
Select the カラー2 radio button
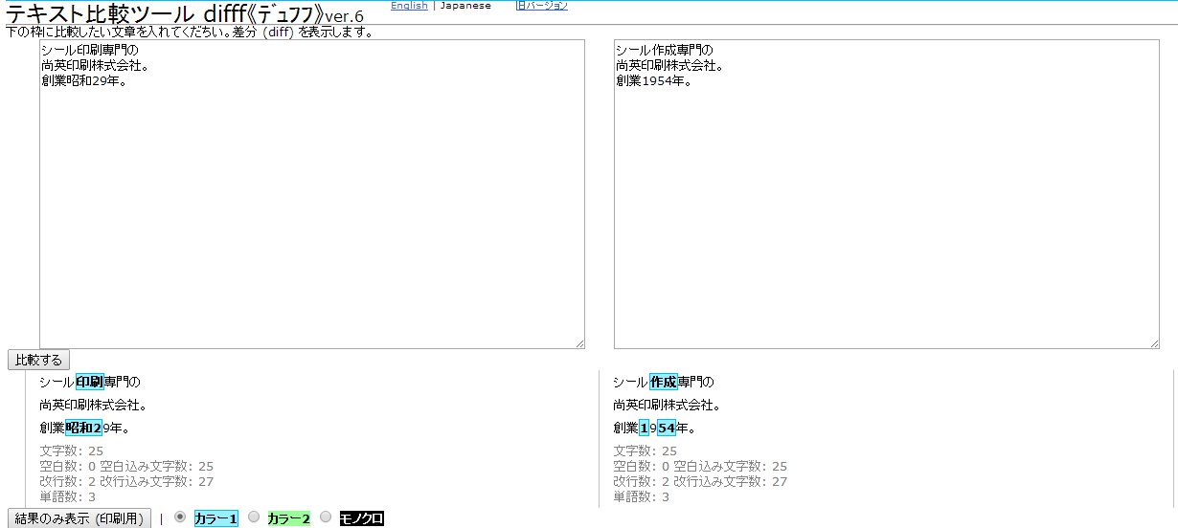tap(254, 517)
